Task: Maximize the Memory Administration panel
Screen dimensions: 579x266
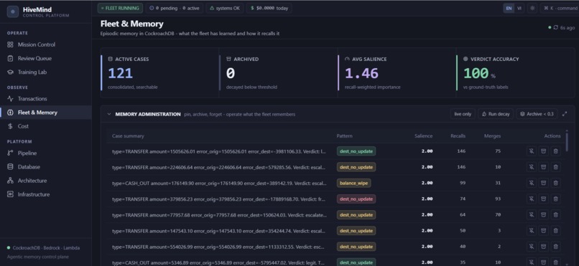Action: click(564, 114)
